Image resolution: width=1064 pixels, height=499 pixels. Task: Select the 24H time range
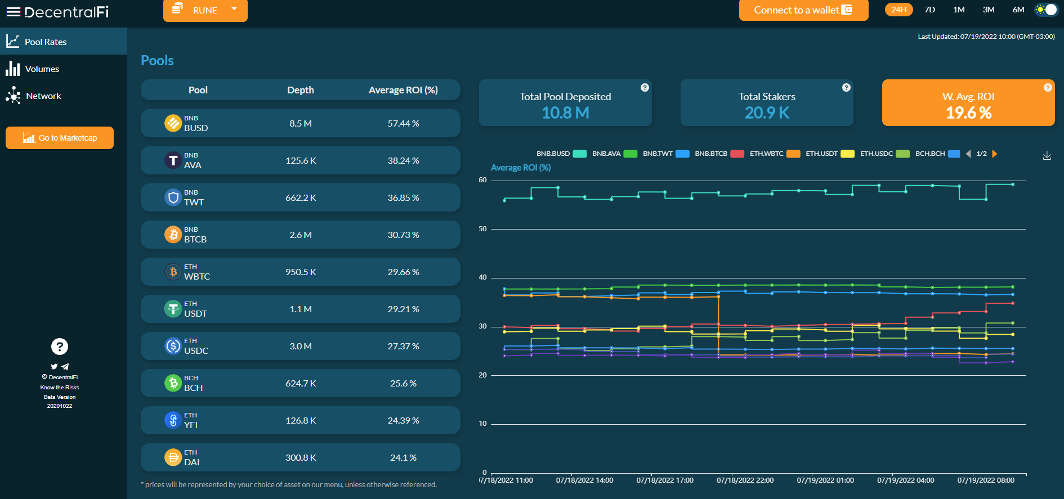point(898,10)
